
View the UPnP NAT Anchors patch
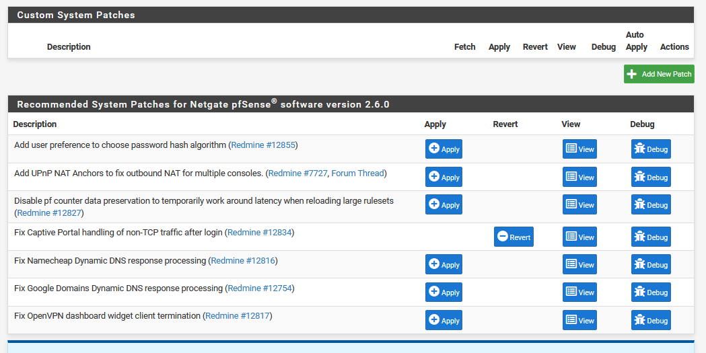click(x=579, y=178)
